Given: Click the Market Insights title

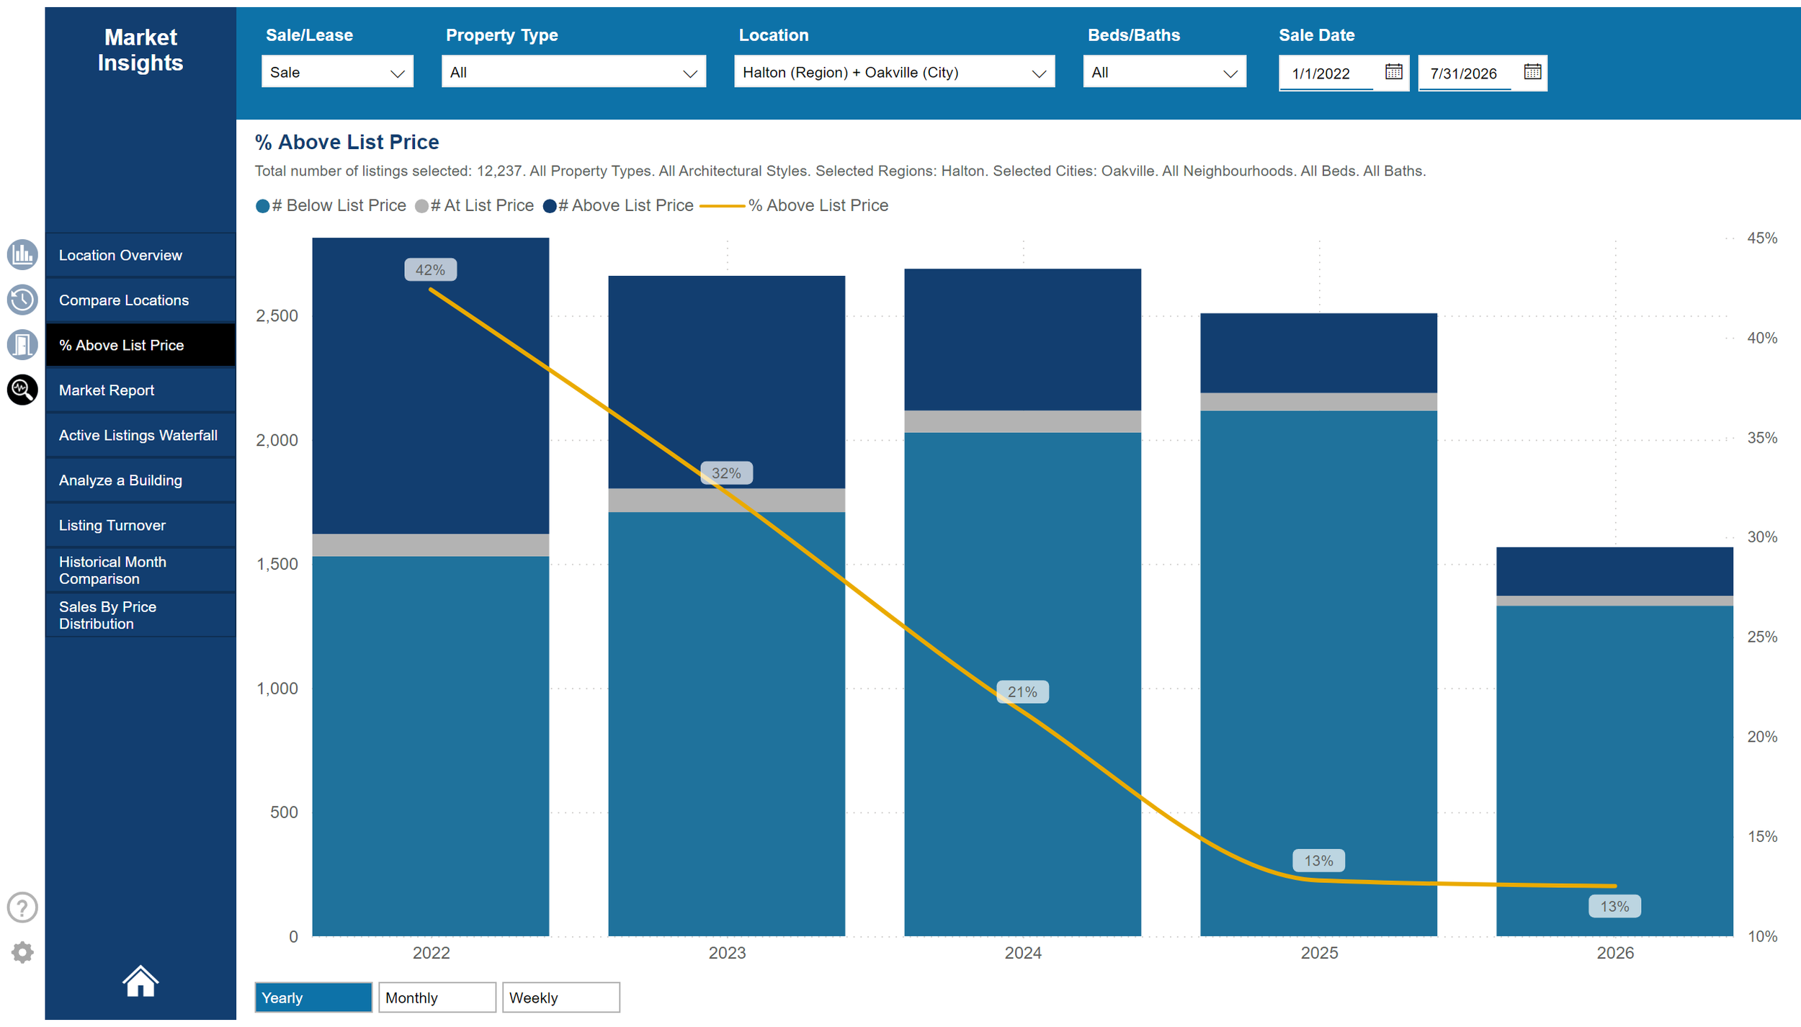Looking at the screenshot, I should [140, 50].
